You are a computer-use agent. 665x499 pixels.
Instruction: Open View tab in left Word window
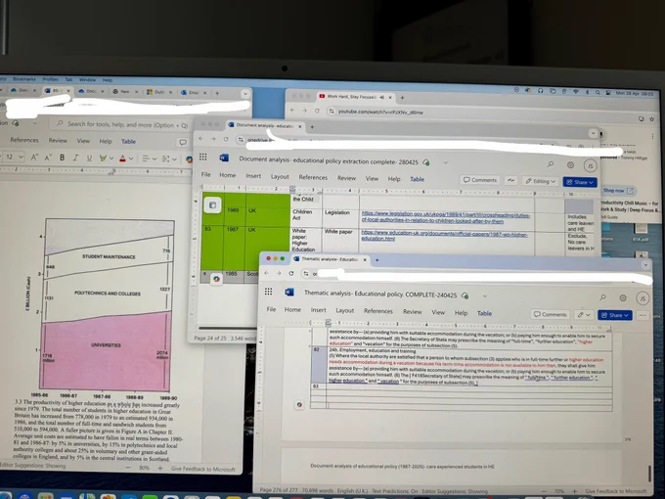tap(83, 141)
